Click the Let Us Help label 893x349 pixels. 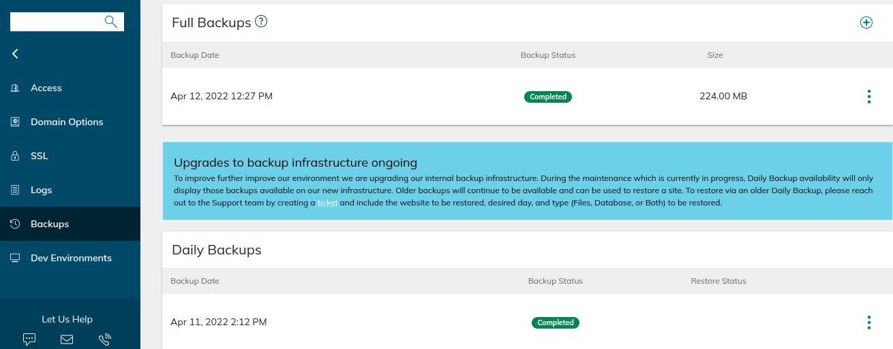pos(67,319)
